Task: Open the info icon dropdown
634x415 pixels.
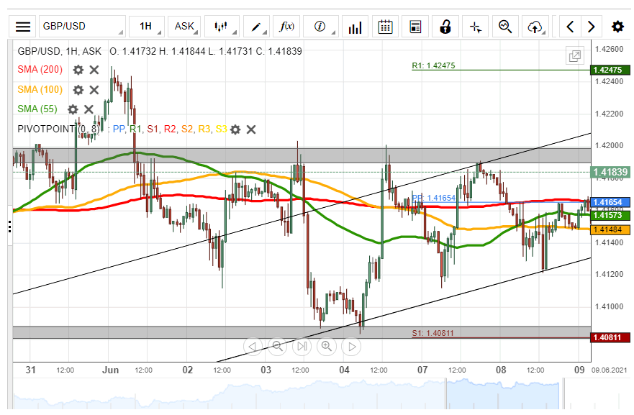Action: (x=321, y=27)
